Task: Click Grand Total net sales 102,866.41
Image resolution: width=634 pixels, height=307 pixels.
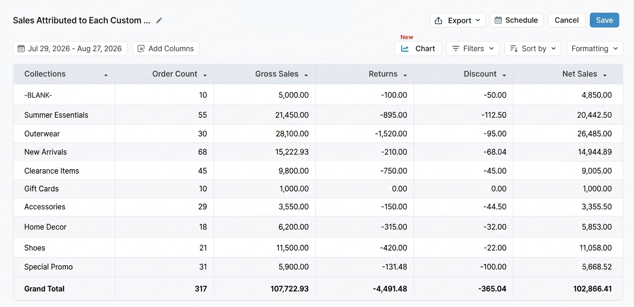Action: 593,289
